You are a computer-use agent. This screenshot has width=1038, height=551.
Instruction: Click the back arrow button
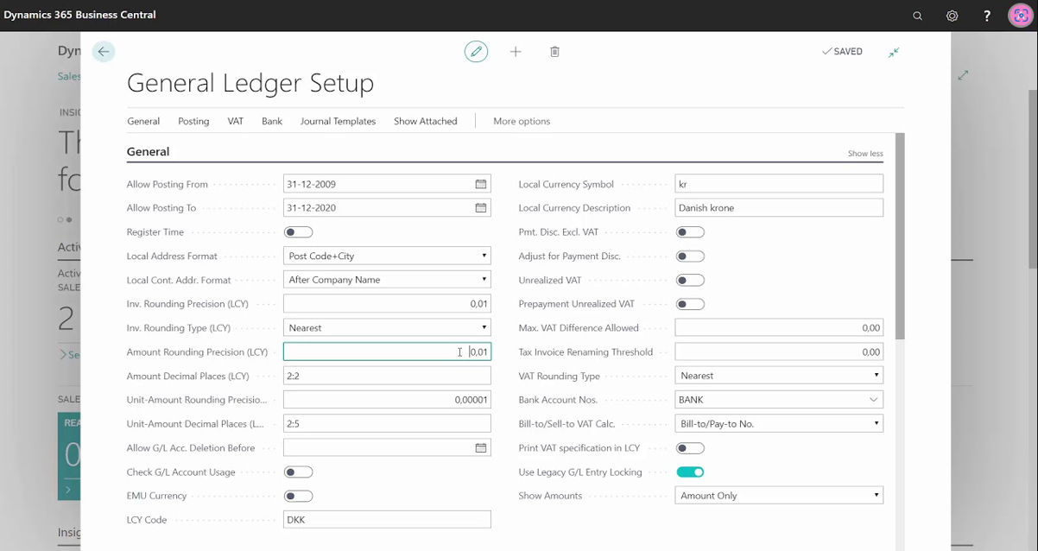(104, 52)
